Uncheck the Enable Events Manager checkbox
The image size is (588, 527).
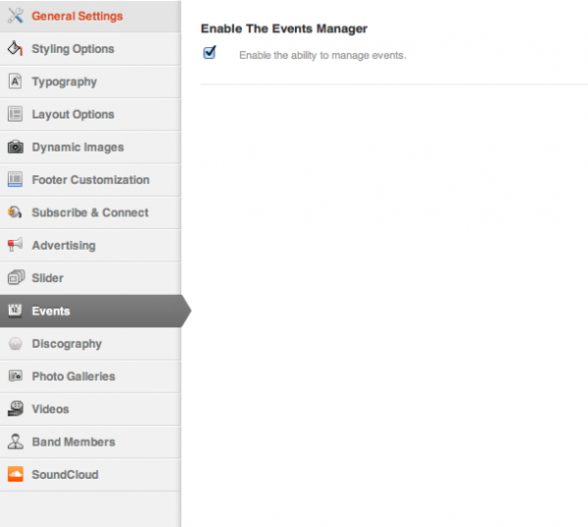210,53
